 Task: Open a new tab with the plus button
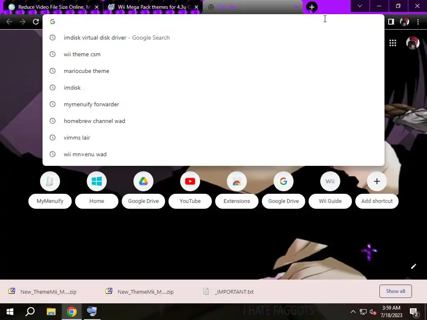click(312, 7)
